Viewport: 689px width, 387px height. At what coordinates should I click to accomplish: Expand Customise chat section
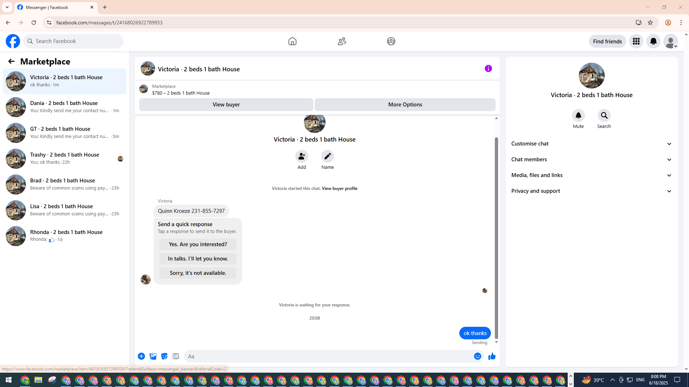[592, 144]
